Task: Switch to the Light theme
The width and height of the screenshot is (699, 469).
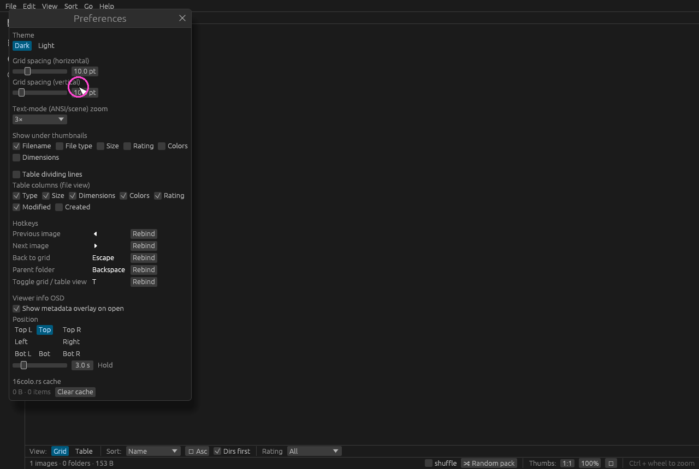Action: [x=46, y=46]
